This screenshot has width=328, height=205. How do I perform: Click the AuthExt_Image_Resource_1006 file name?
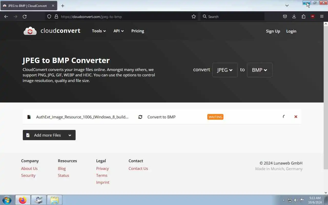82,117
